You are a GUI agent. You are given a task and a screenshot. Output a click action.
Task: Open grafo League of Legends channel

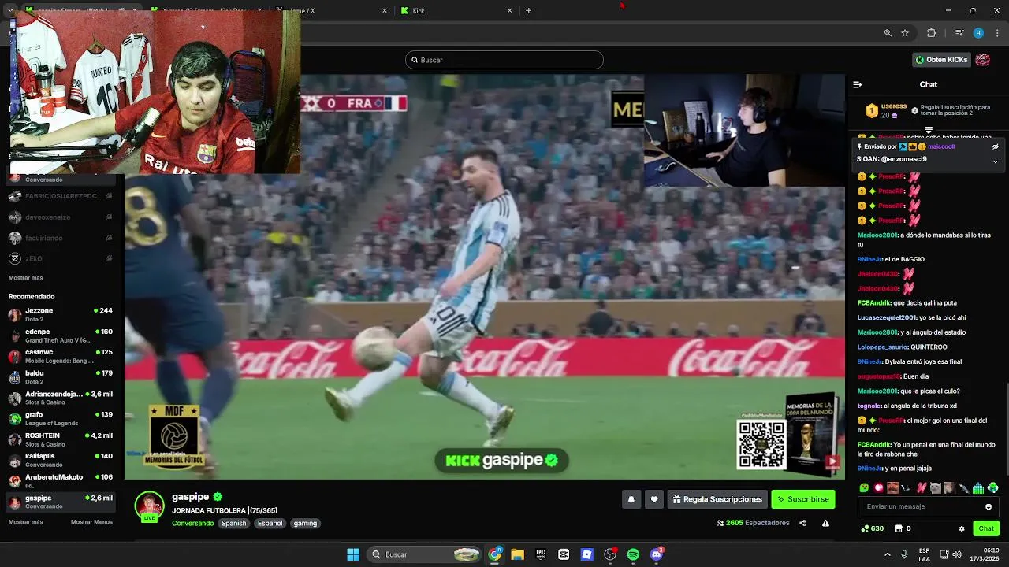tap(61, 418)
